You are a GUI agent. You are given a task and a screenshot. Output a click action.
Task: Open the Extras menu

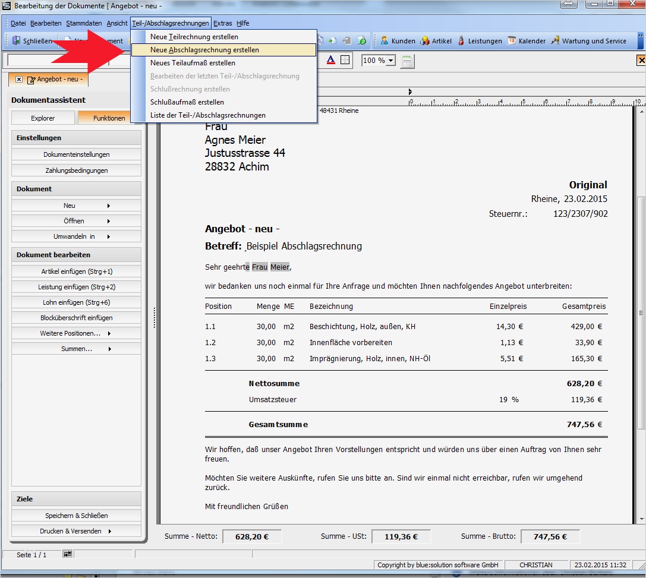pyautogui.click(x=222, y=23)
